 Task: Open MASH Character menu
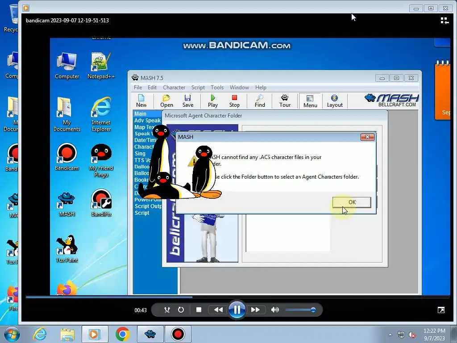[174, 88]
